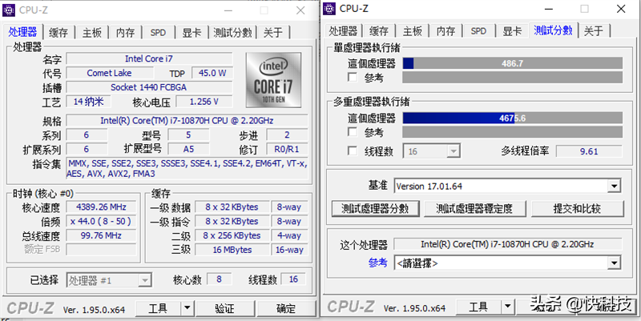Image resolution: width=641 pixels, height=321 pixels.
Task: Toggle the 线程数 checkbox
Action: point(353,151)
